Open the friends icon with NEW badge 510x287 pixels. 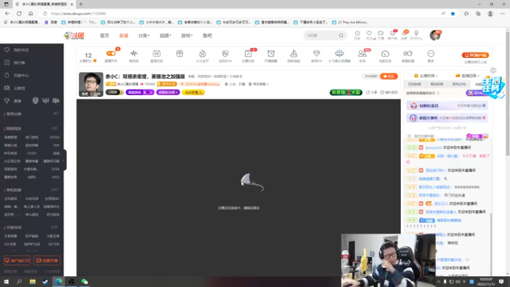362,54
